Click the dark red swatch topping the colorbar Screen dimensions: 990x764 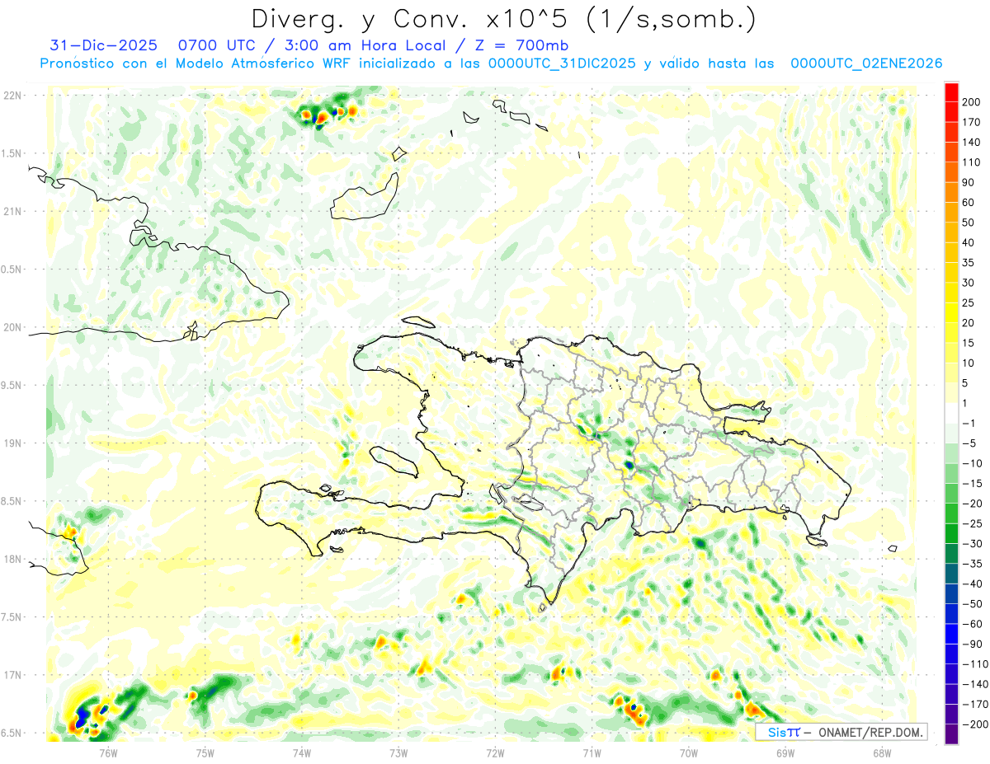951,91
